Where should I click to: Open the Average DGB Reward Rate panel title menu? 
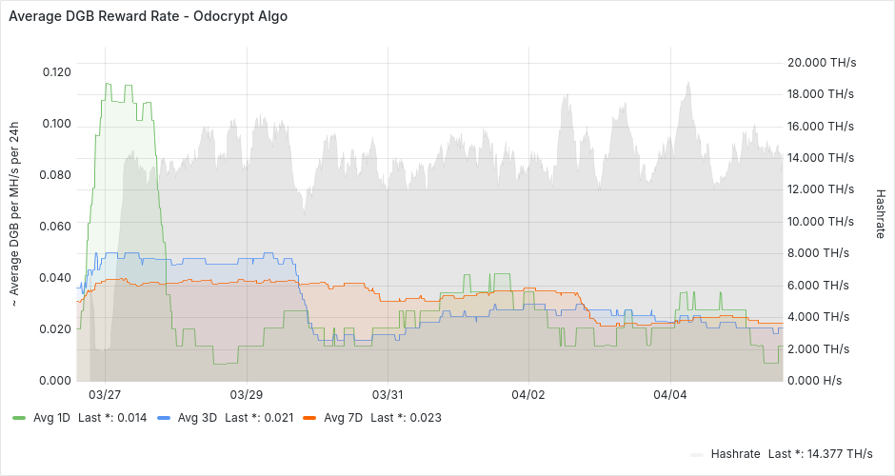pos(148,16)
